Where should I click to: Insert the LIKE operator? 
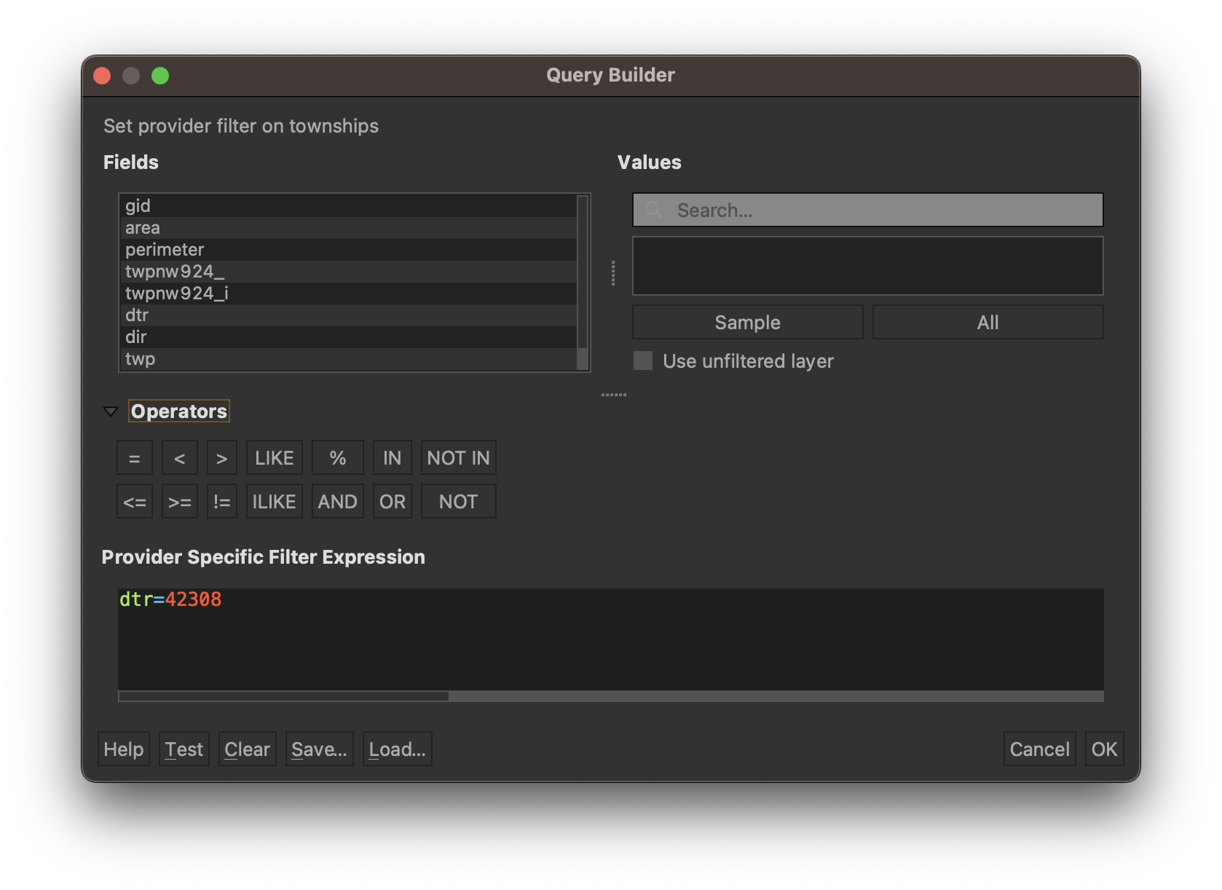pyautogui.click(x=274, y=458)
